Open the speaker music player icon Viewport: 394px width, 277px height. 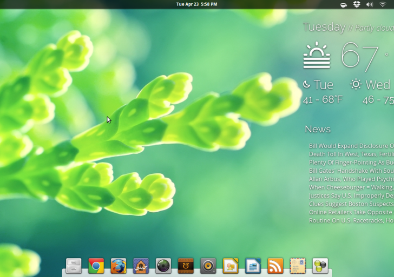coord(208,266)
